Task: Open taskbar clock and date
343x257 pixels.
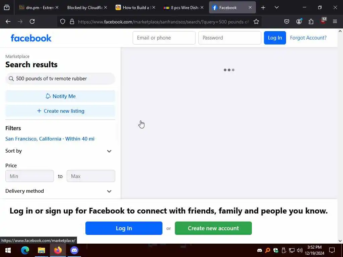Action: (315, 250)
